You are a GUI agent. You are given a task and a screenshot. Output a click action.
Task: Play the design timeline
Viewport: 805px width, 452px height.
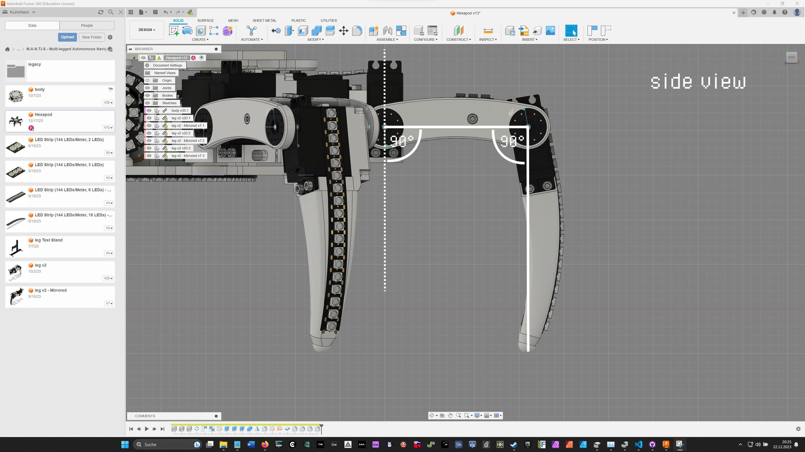147,429
